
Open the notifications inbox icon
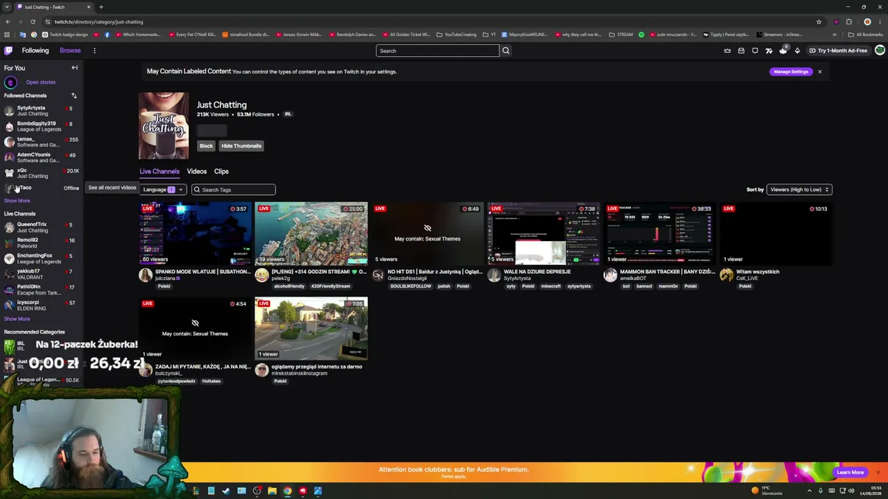(x=741, y=51)
